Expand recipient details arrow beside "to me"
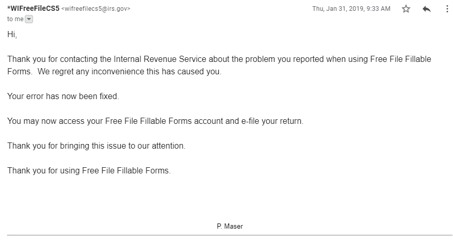 point(29,19)
